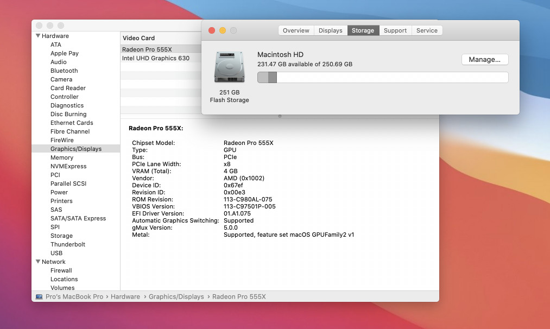Click Hardware in the path bar
Screen dimensions: 550x329
click(x=125, y=297)
